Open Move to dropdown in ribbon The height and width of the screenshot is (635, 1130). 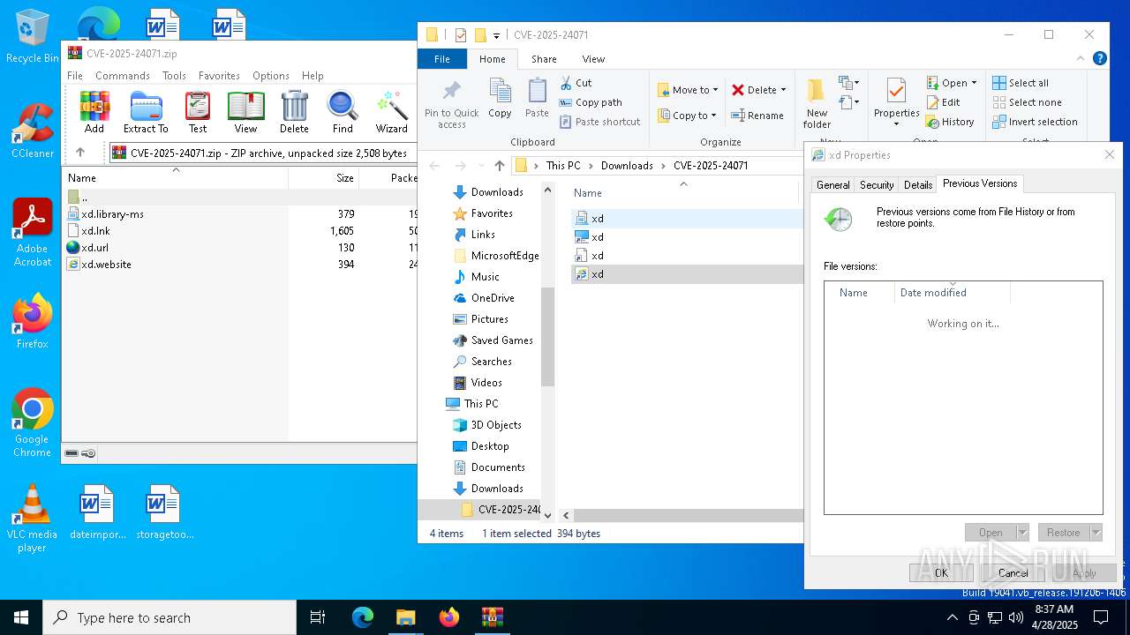point(688,90)
